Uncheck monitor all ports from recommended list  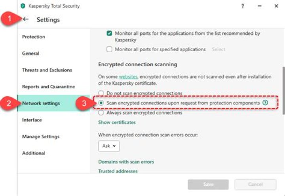point(110,34)
